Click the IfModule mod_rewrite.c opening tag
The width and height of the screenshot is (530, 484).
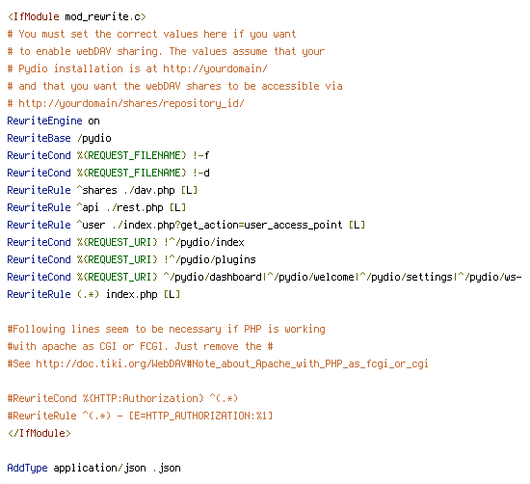[x=77, y=16]
